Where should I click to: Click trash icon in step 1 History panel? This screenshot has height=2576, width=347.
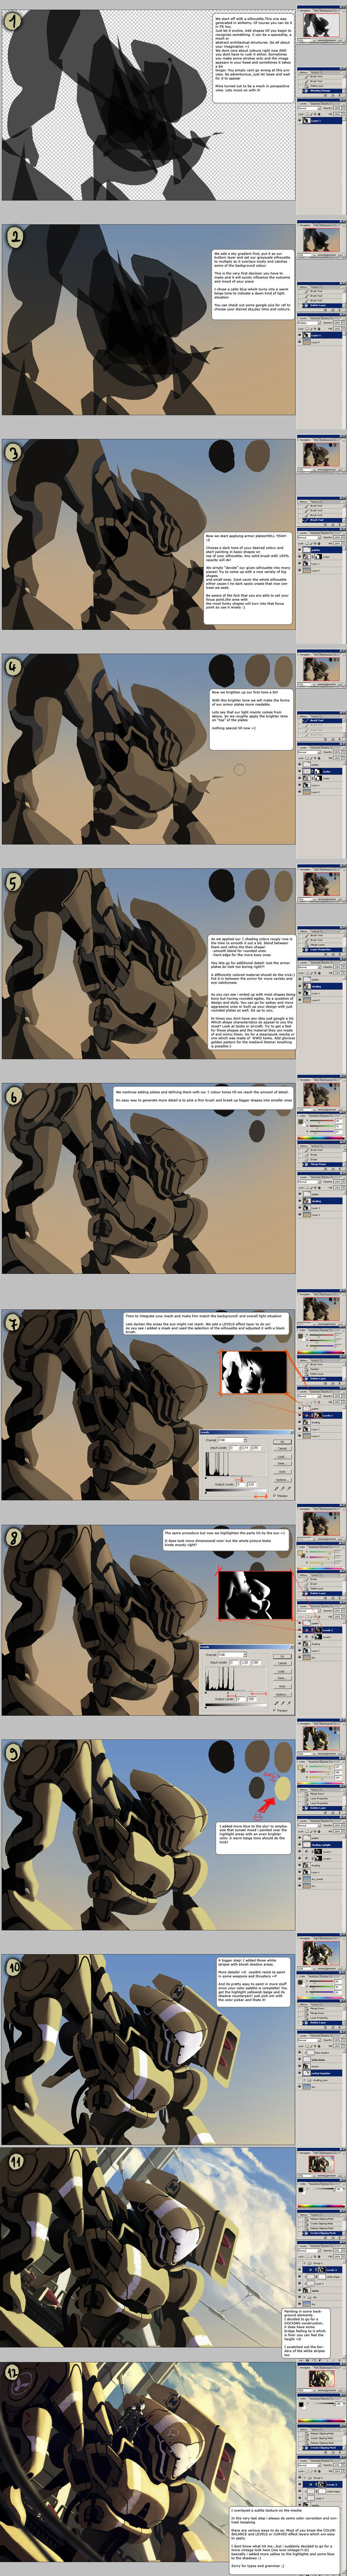(339, 95)
